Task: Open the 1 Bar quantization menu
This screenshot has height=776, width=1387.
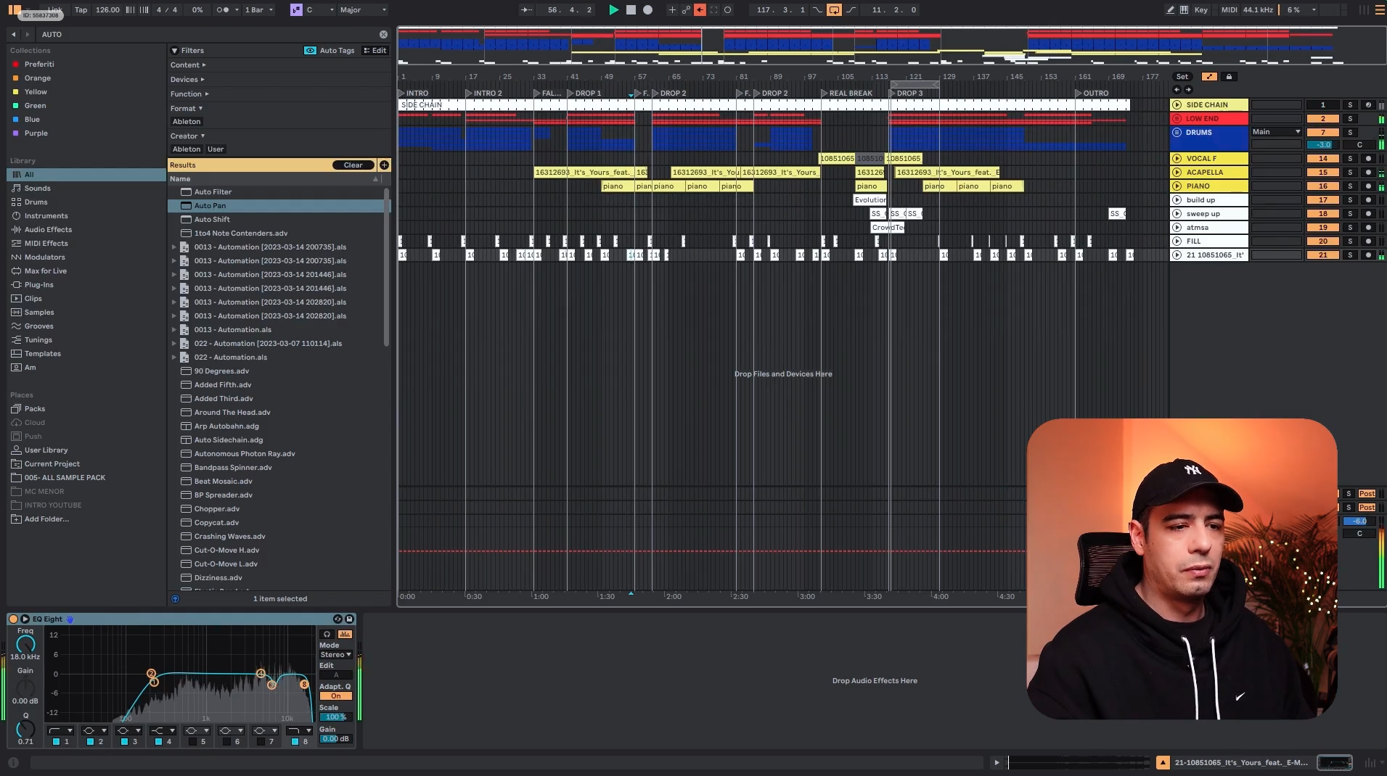Action: pos(258,10)
